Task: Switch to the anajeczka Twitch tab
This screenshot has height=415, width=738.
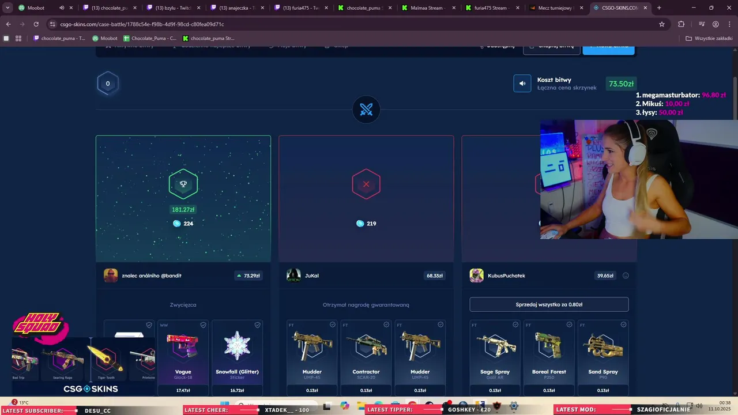Action: tap(236, 8)
